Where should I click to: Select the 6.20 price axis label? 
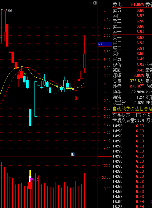107,68
